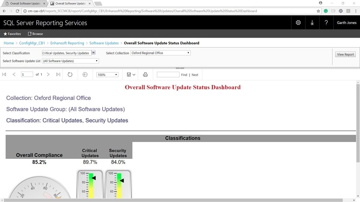Click the Critical Updates compliance gauge
360x202 pixels.
(x=90, y=184)
